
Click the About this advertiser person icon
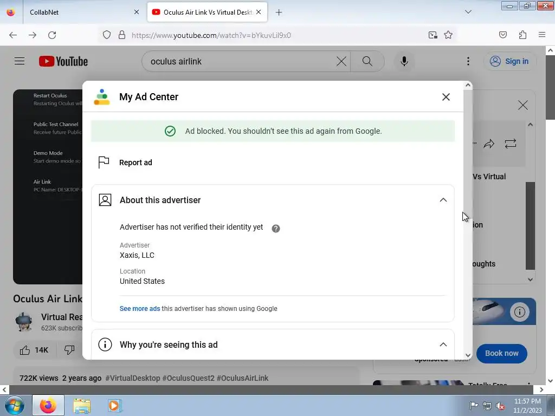105,200
